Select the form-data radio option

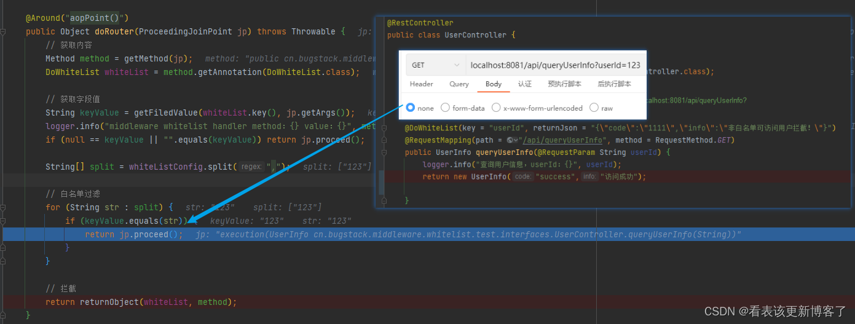(446, 108)
